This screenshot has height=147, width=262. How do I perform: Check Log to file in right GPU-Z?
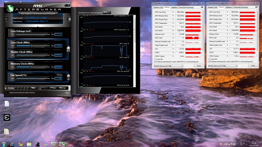[209, 59]
